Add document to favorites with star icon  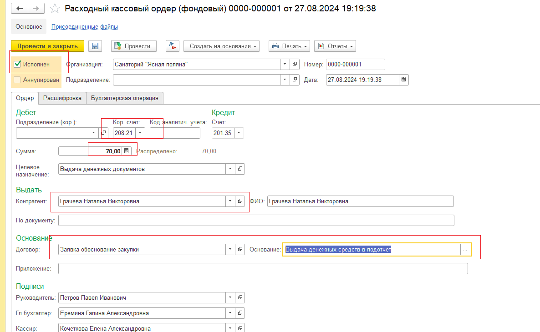55,8
